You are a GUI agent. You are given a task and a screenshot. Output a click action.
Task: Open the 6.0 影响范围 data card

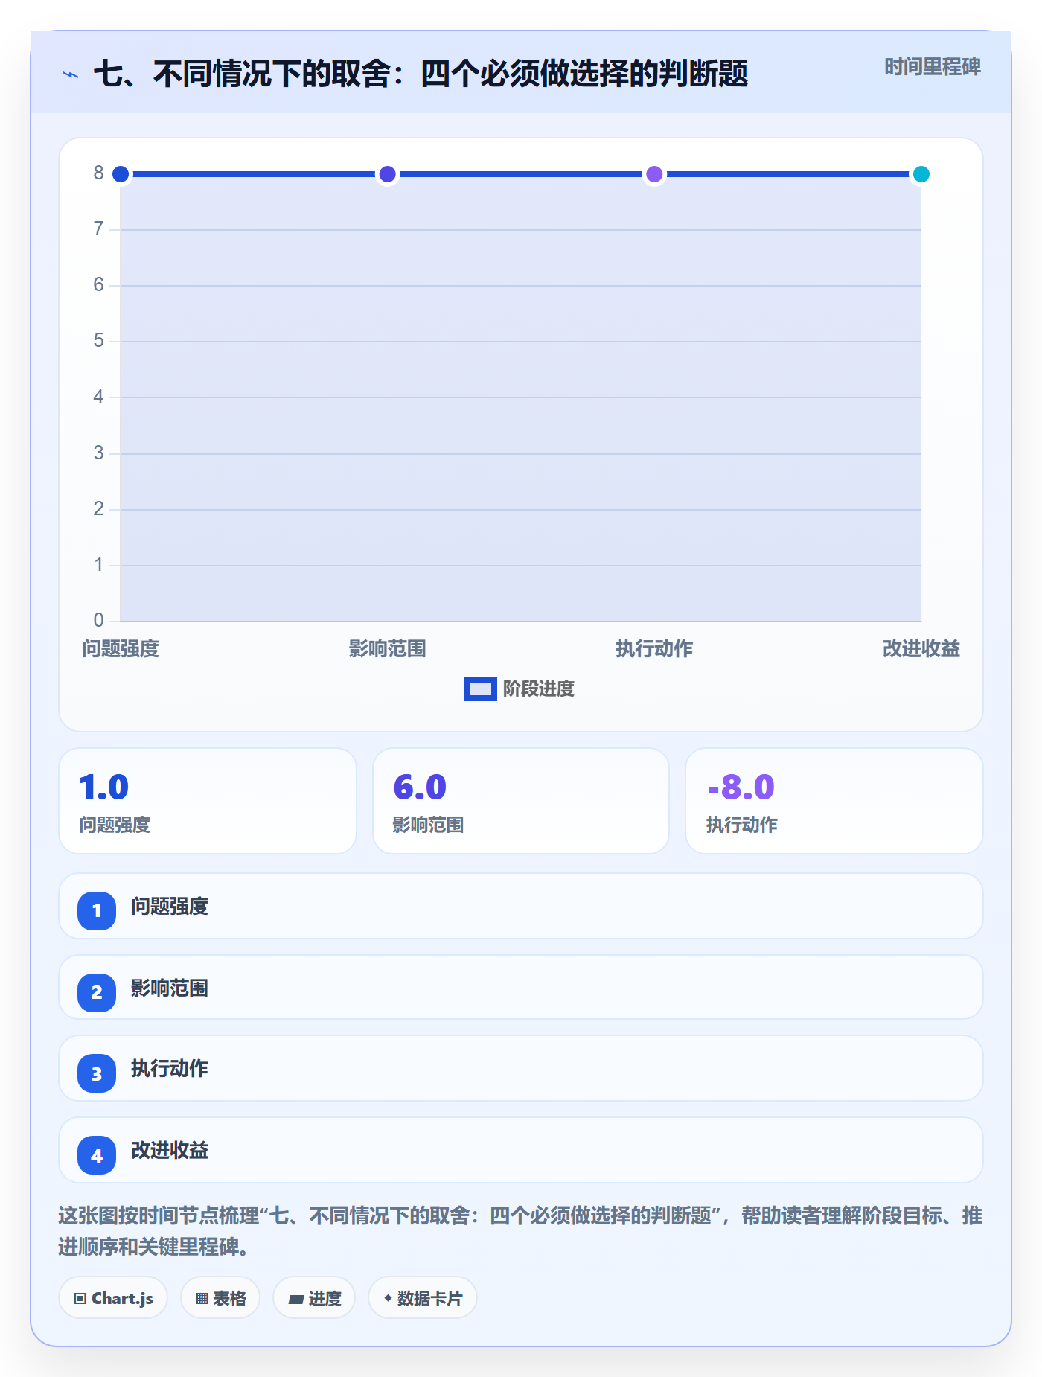pyautogui.click(x=521, y=801)
